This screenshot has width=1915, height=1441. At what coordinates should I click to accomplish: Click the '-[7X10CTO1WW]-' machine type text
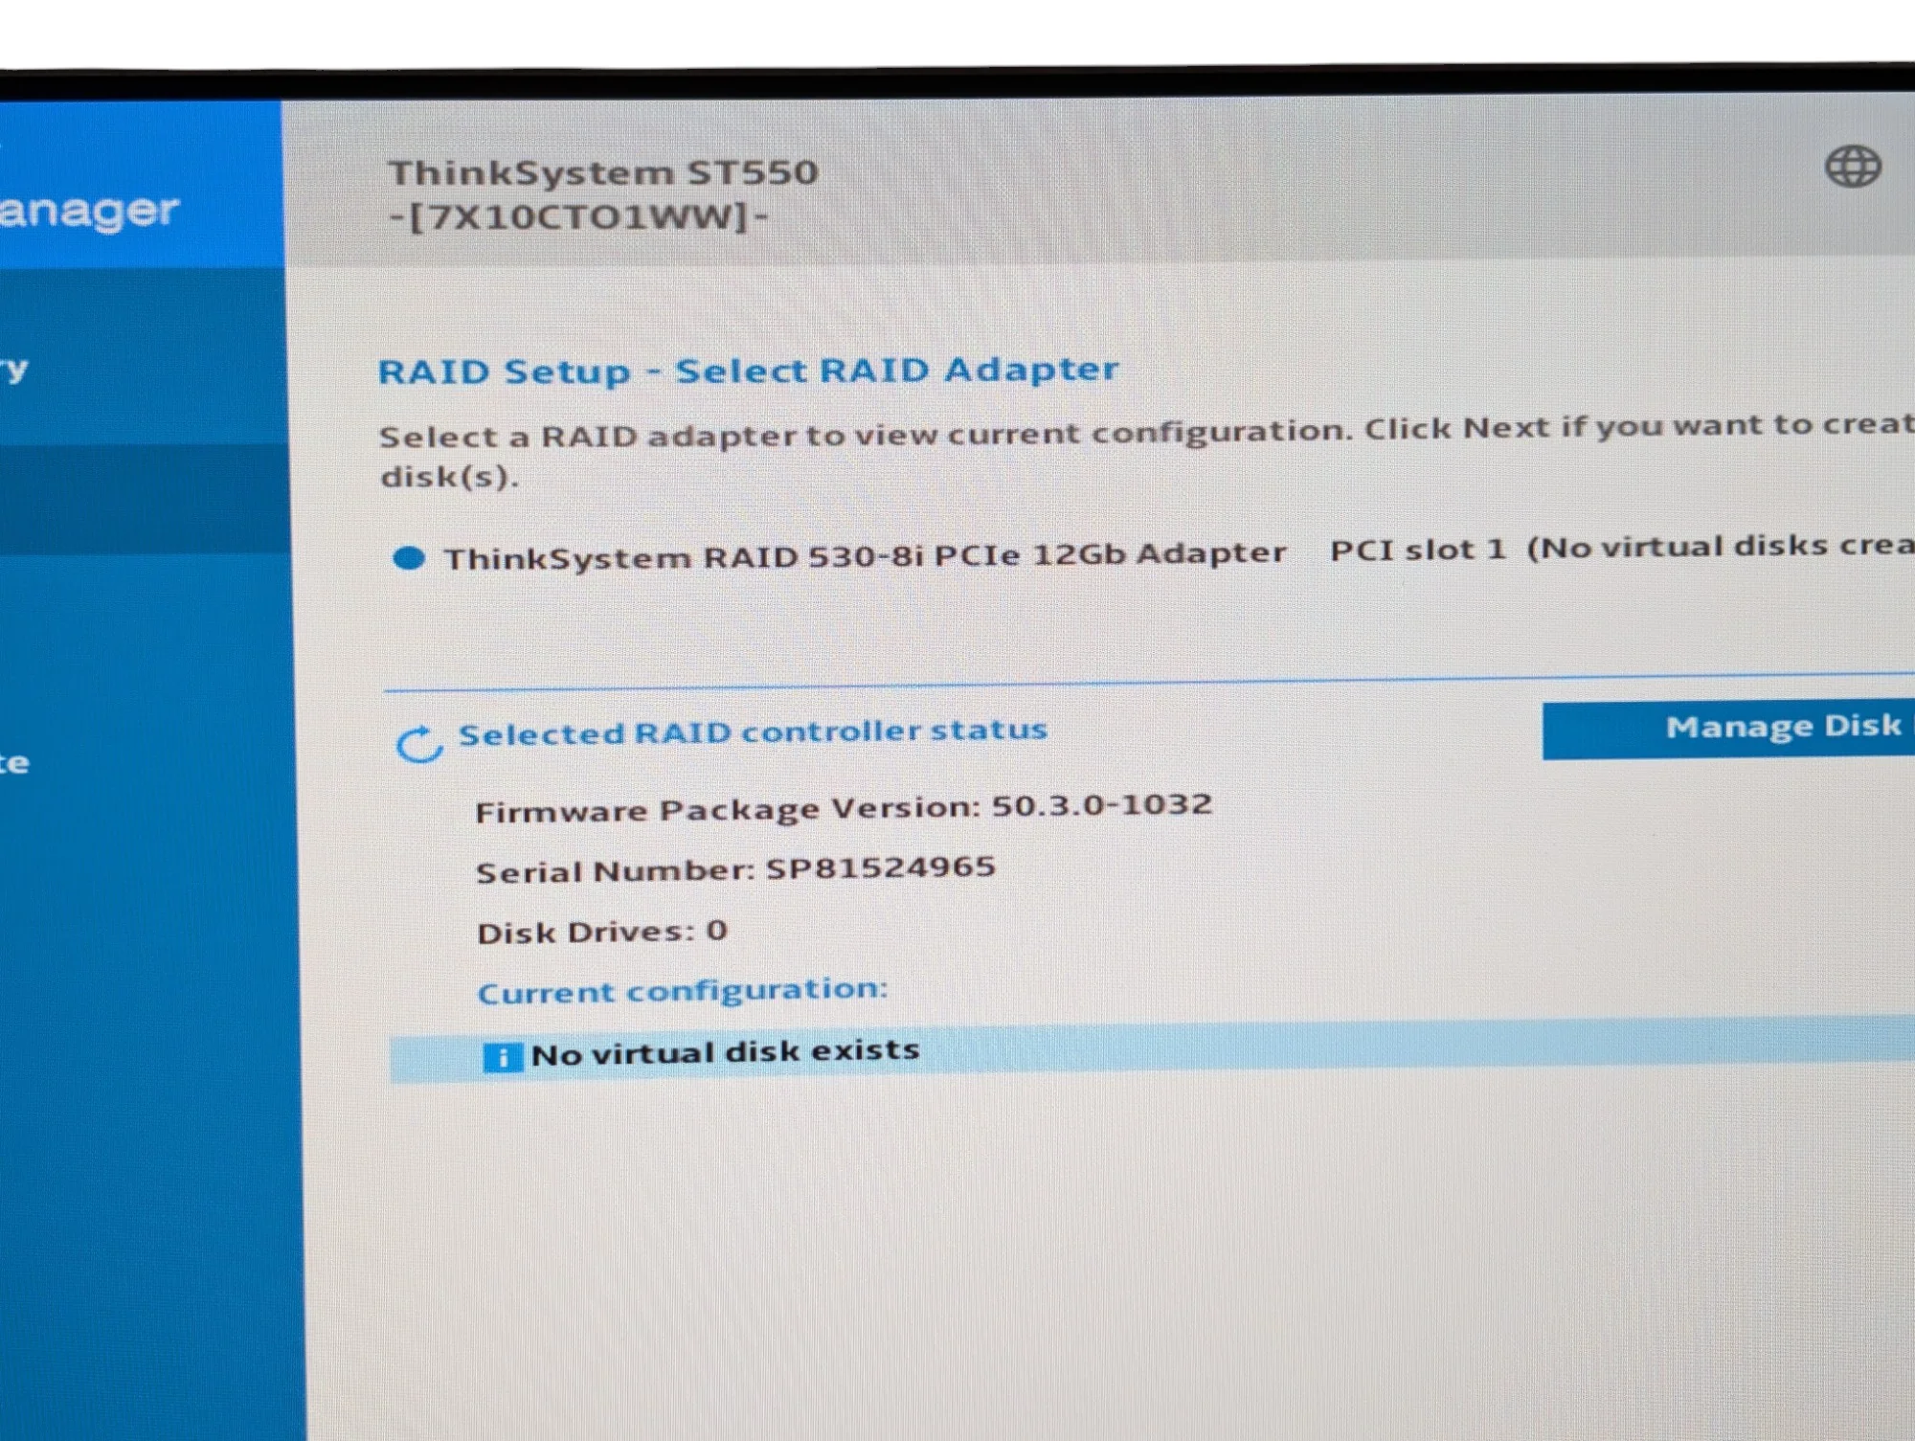point(578,216)
